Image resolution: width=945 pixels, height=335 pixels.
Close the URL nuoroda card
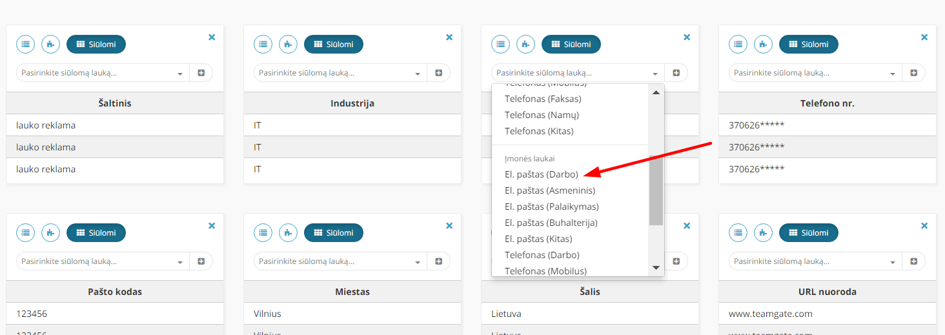point(924,226)
